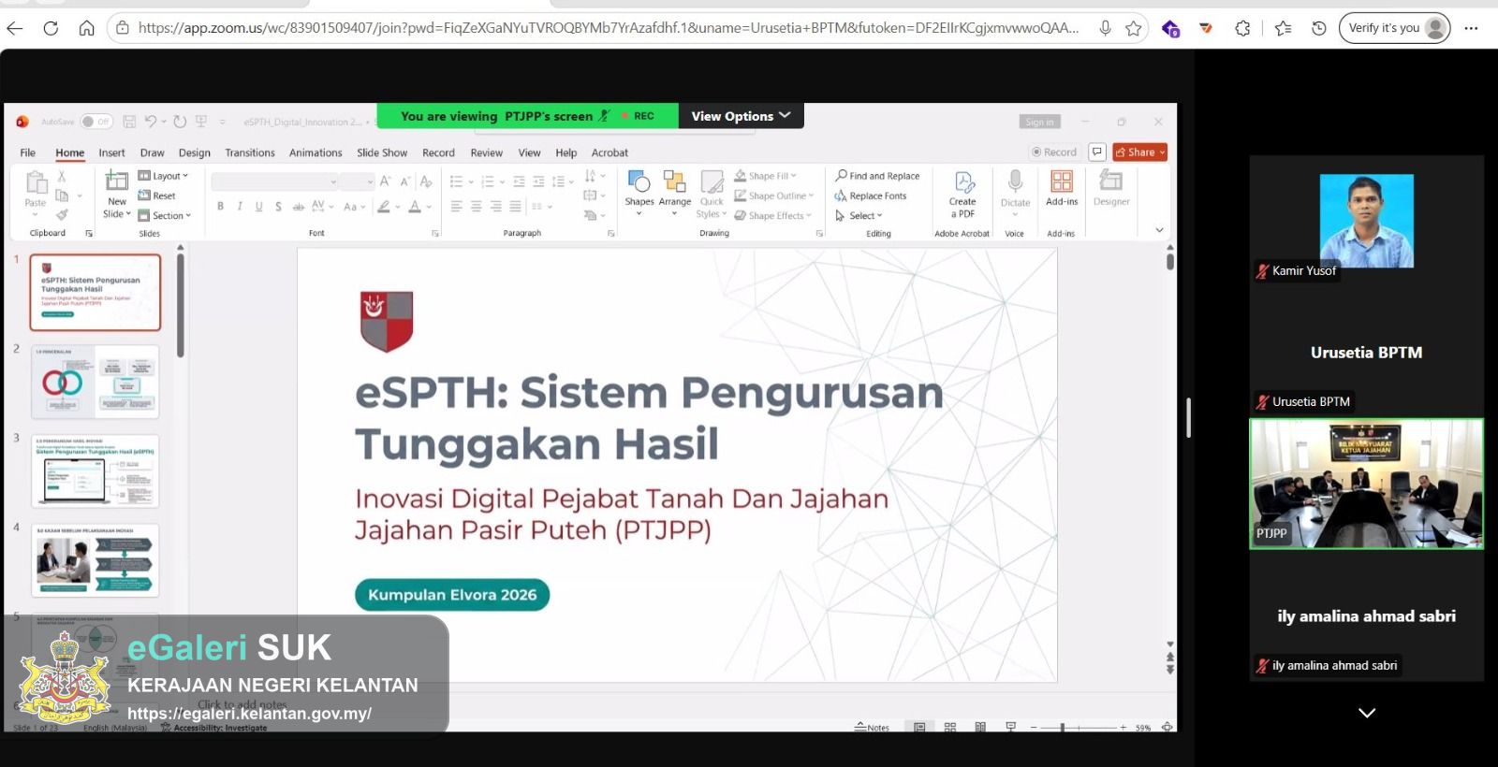Viewport: 1498px width, 767px height.
Task: Toggle the AutoSave switch
Action: tap(95, 121)
